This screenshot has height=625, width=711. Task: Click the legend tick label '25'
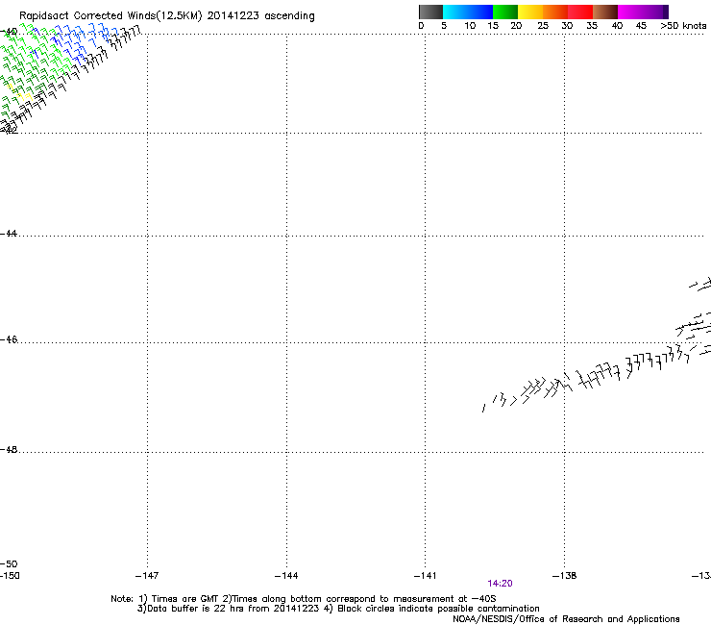543,26
